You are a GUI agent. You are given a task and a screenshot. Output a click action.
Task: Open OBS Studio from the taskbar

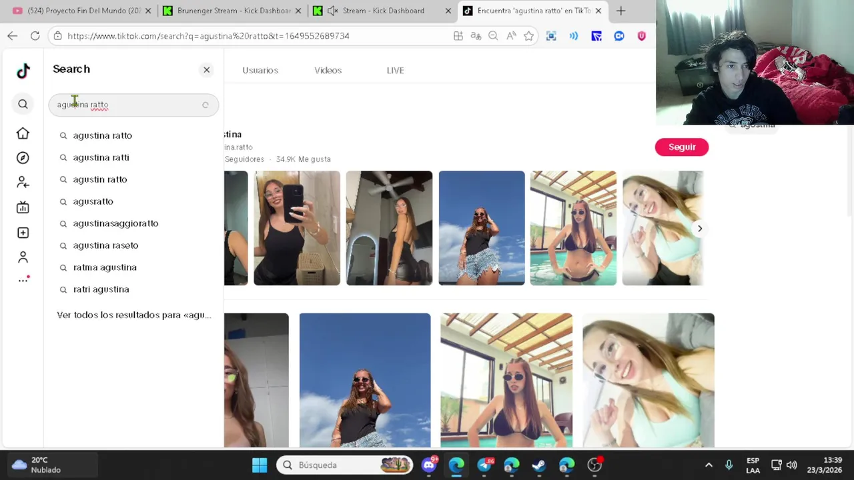(594, 465)
